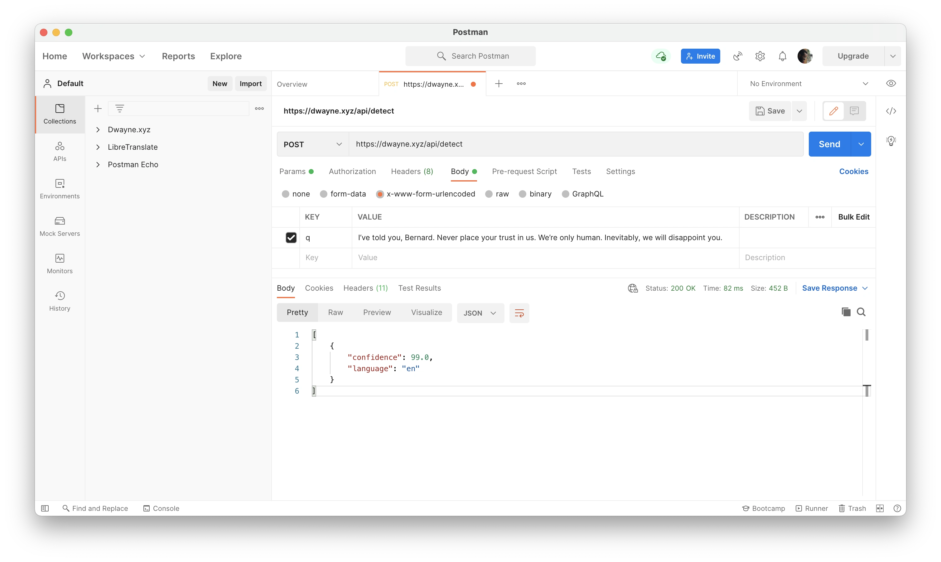Open the APIs sidebar panel
941x562 pixels.
60,152
